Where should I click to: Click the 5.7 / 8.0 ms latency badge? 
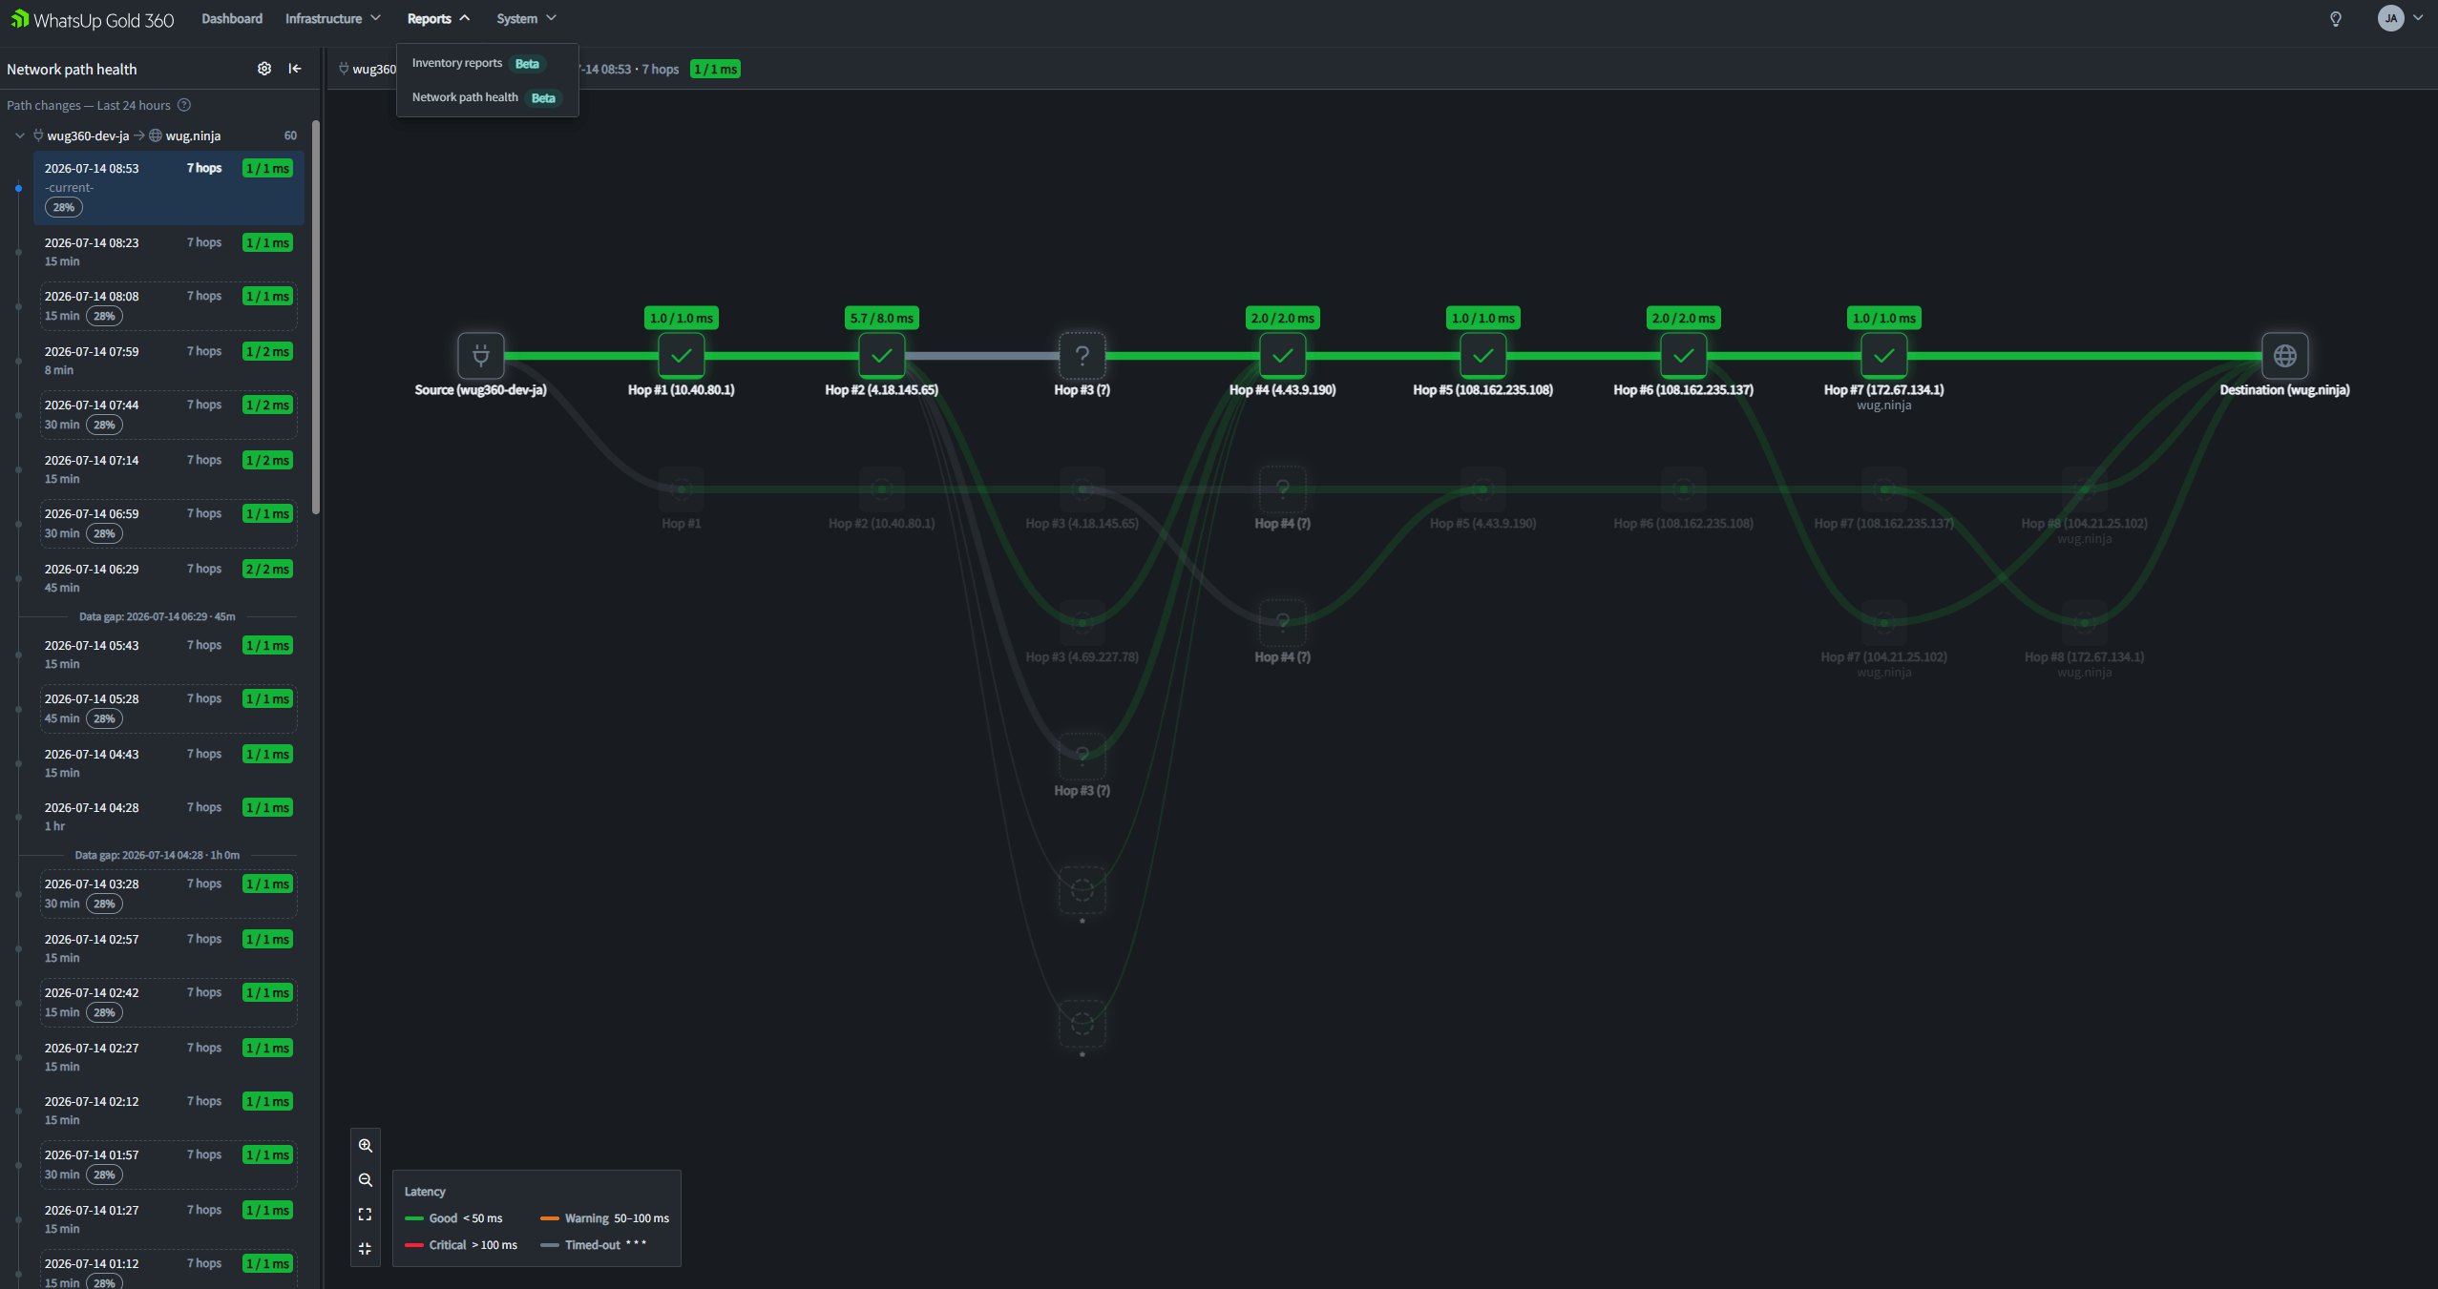(882, 318)
